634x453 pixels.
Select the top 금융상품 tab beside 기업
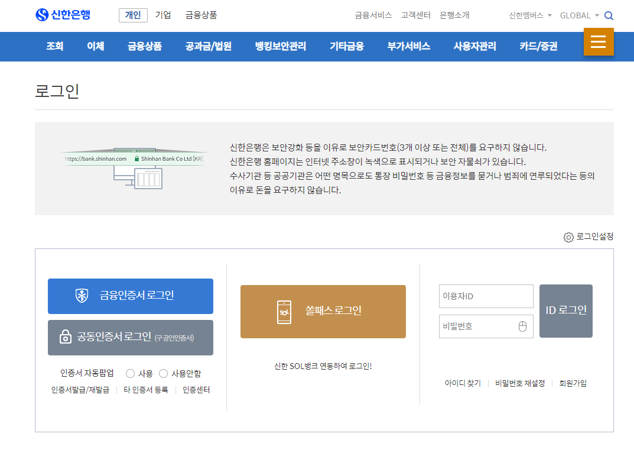(201, 15)
